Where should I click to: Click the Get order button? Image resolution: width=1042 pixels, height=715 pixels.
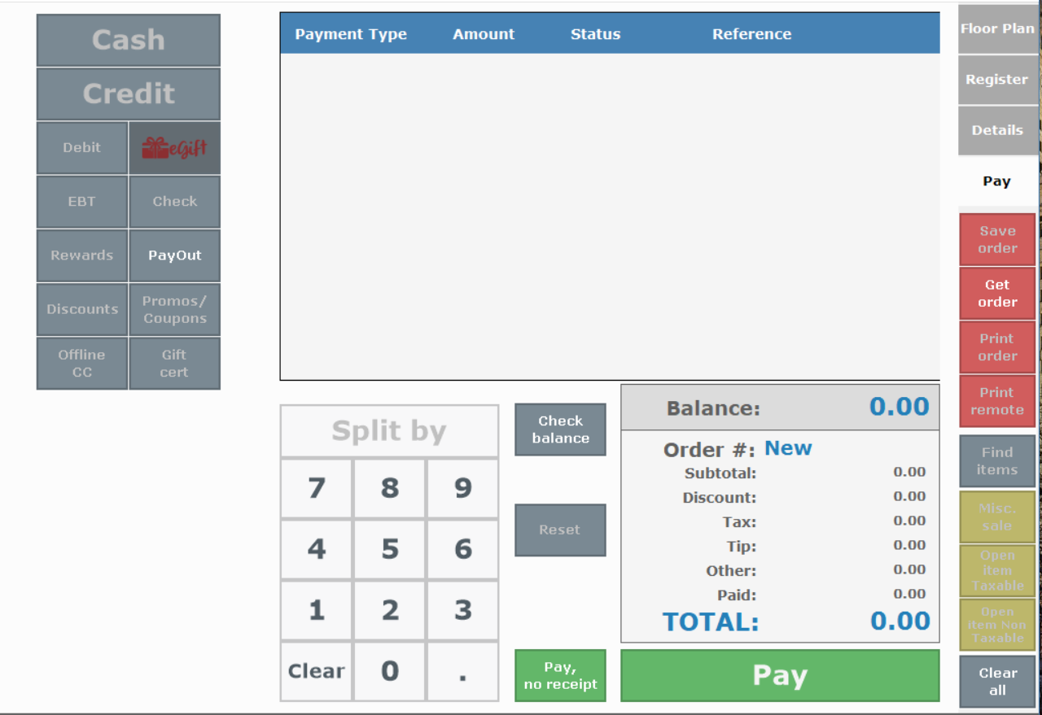pos(997,293)
